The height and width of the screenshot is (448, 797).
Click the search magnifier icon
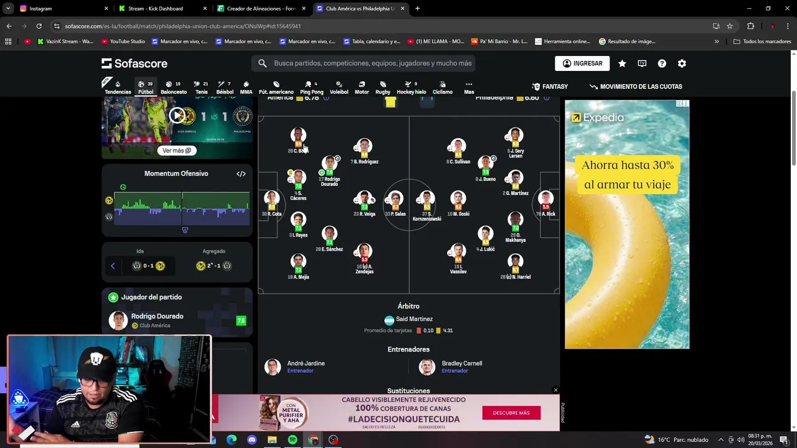tap(263, 63)
